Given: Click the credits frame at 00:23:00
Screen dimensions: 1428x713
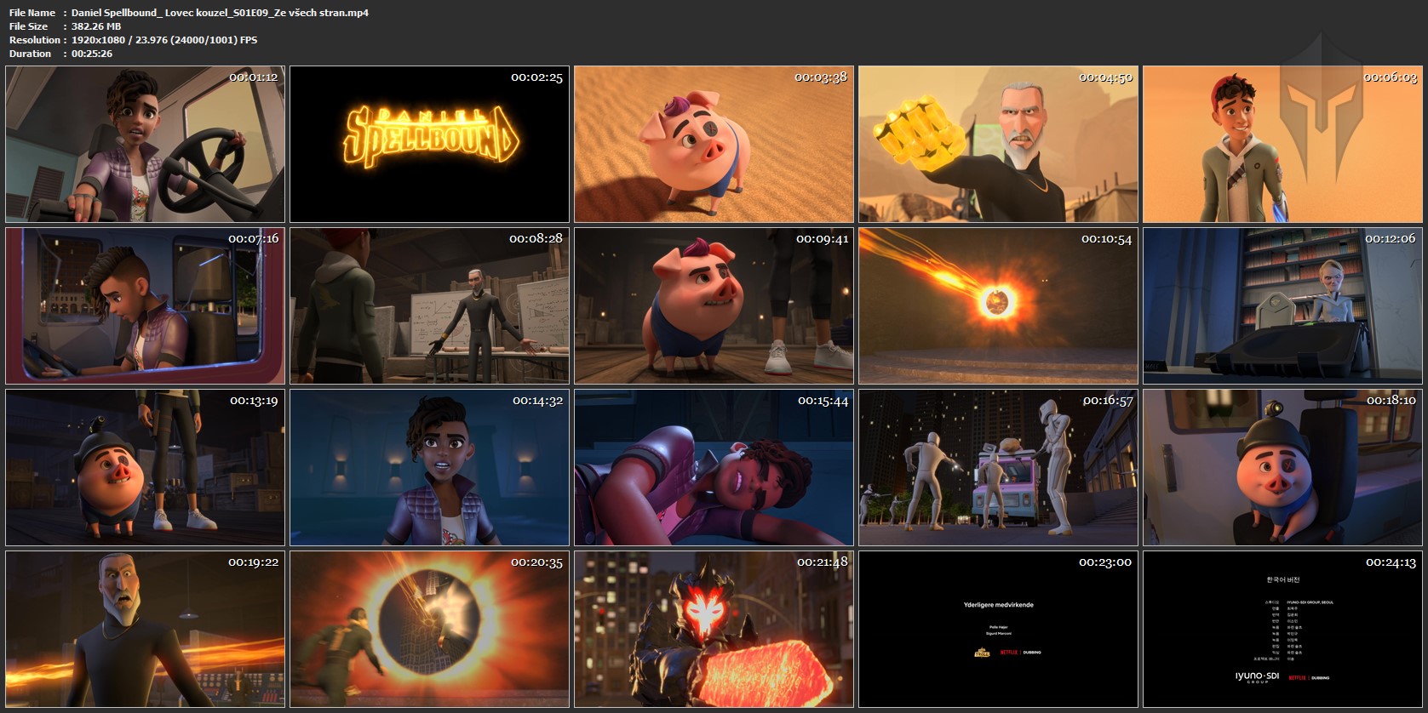Looking at the screenshot, I should [998, 629].
